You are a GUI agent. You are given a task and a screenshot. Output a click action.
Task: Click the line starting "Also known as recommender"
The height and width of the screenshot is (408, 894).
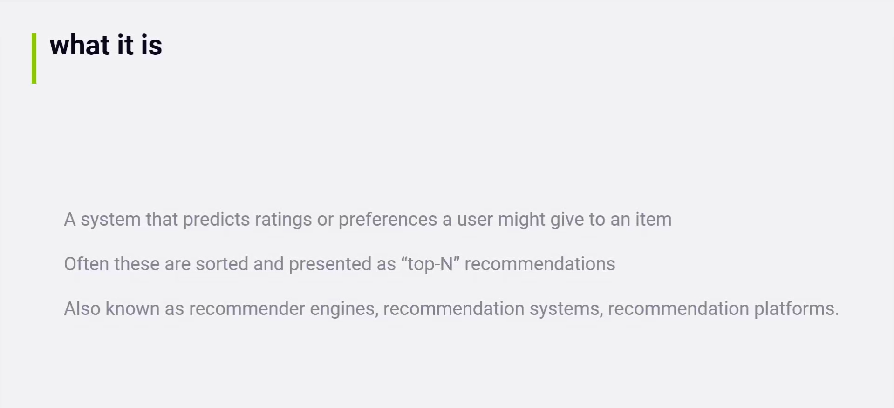click(x=451, y=309)
